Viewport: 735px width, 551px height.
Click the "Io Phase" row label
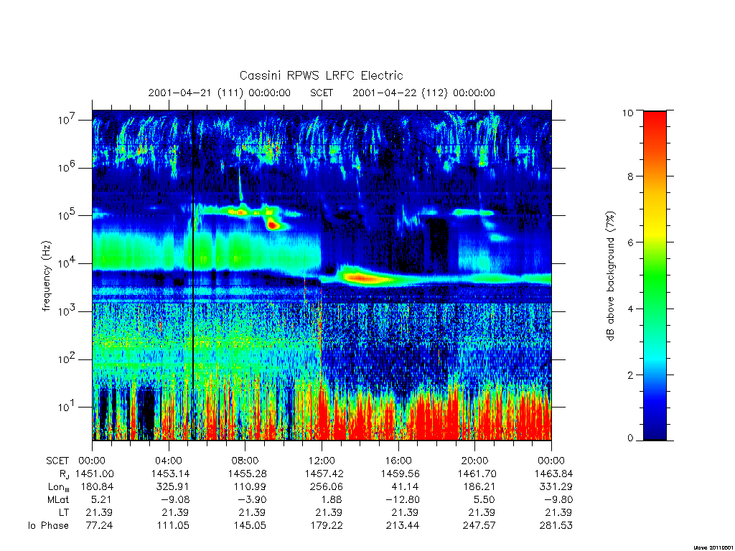tap(48, 526)
